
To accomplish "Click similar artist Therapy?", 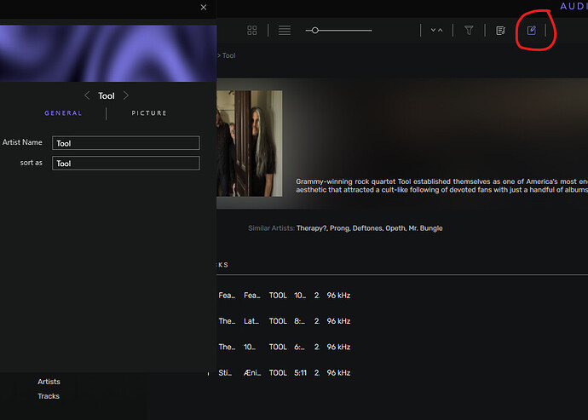I will pyautogui.click(x=312, y=228).
